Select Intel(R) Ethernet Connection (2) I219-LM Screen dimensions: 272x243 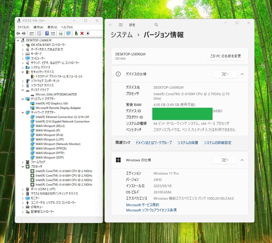point(62,117)
